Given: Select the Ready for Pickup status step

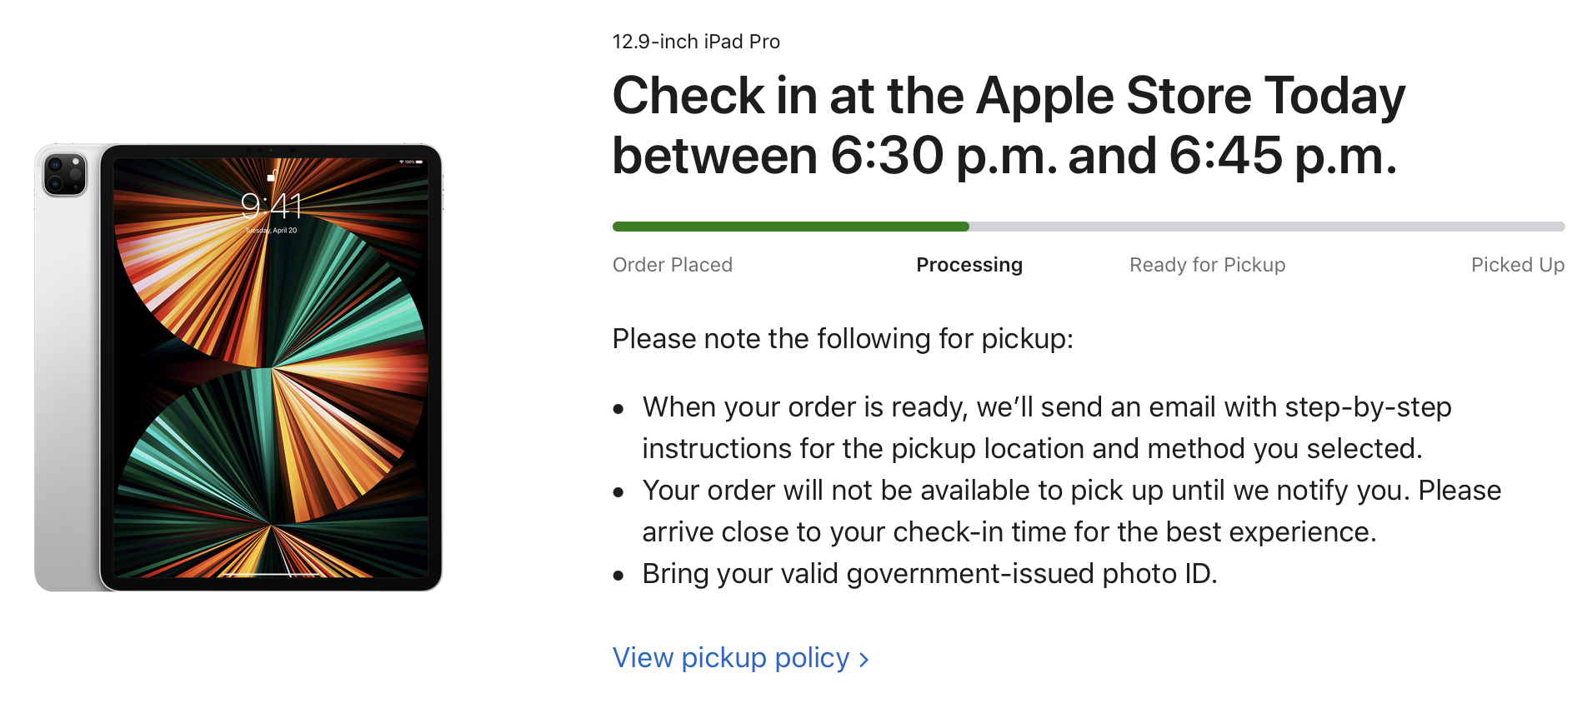Looking at the screenshot, I should pyautogui.click(x=1208, y=265).
